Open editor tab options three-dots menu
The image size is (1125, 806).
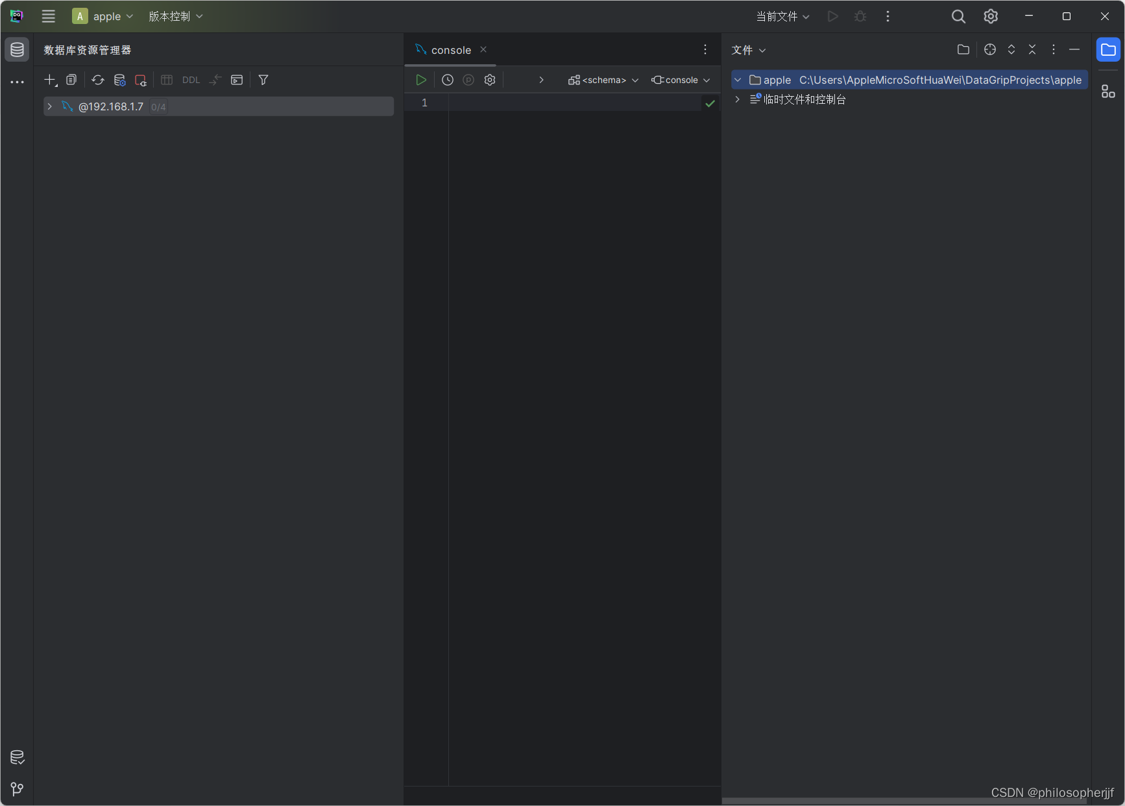[x=705, y=49]
